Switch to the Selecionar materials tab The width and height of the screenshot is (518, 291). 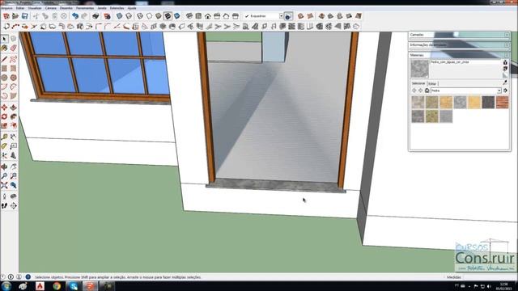click(x=418, y=83)
